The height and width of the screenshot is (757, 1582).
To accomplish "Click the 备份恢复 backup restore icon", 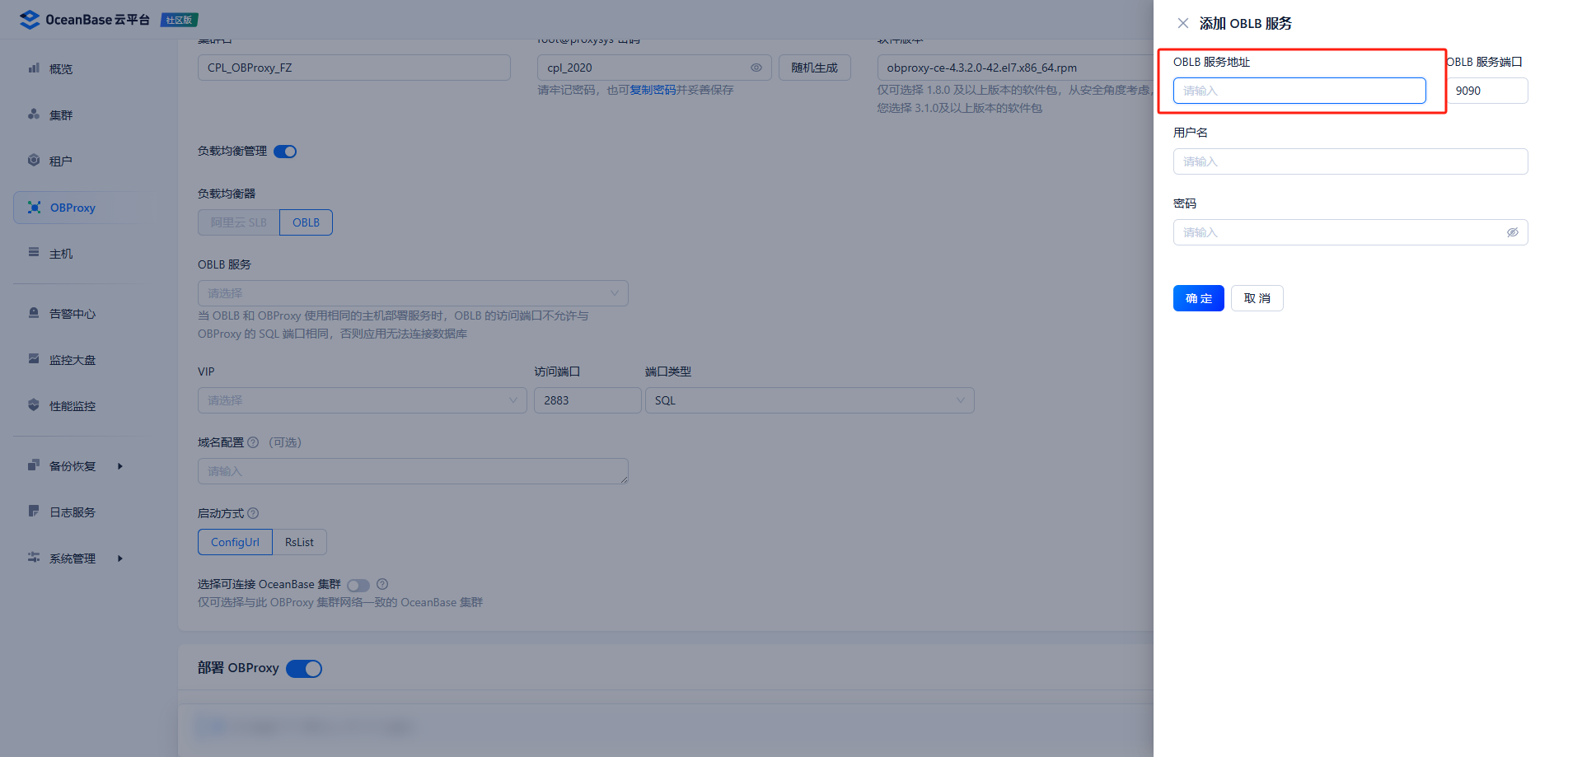I will pos(34,465).
